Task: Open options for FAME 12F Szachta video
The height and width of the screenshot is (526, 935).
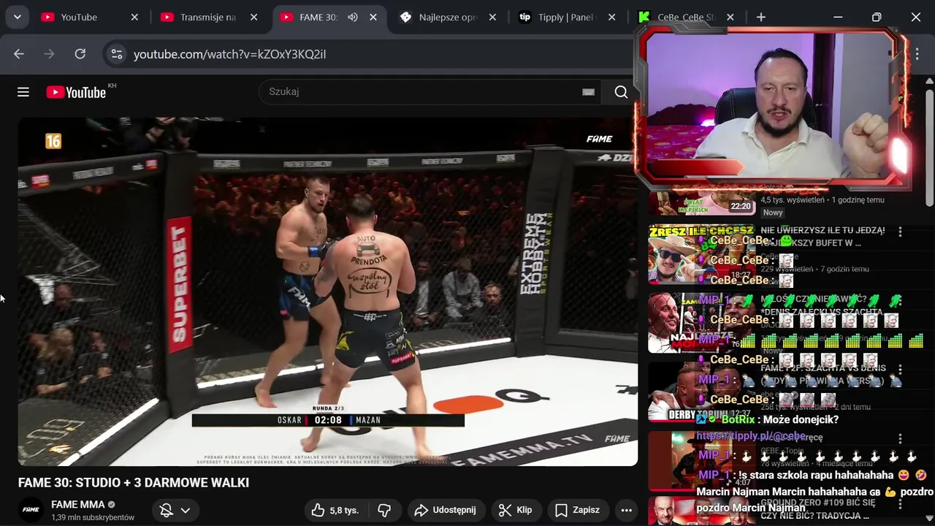Action: click(x=900, y=369)
